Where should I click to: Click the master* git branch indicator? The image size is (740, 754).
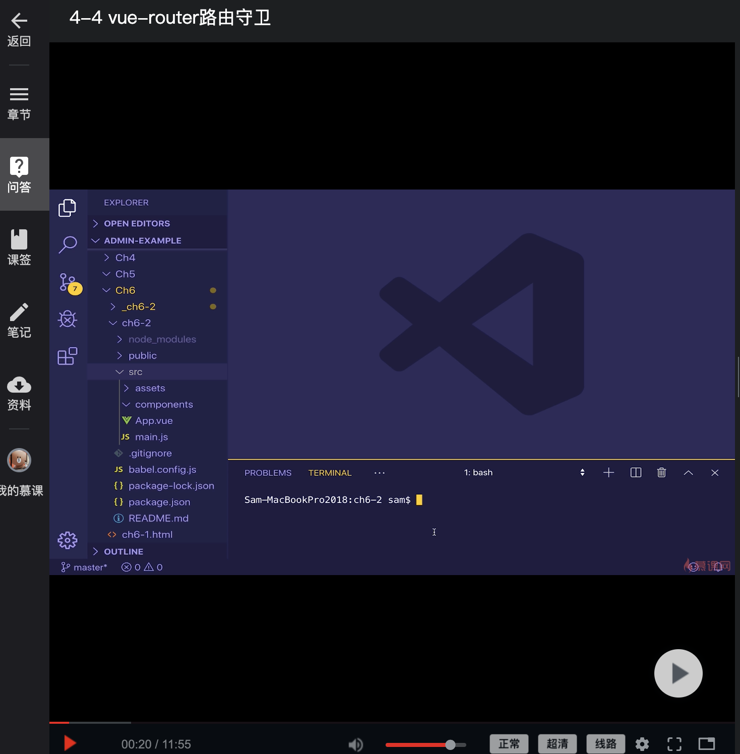[x=84, y=567]
